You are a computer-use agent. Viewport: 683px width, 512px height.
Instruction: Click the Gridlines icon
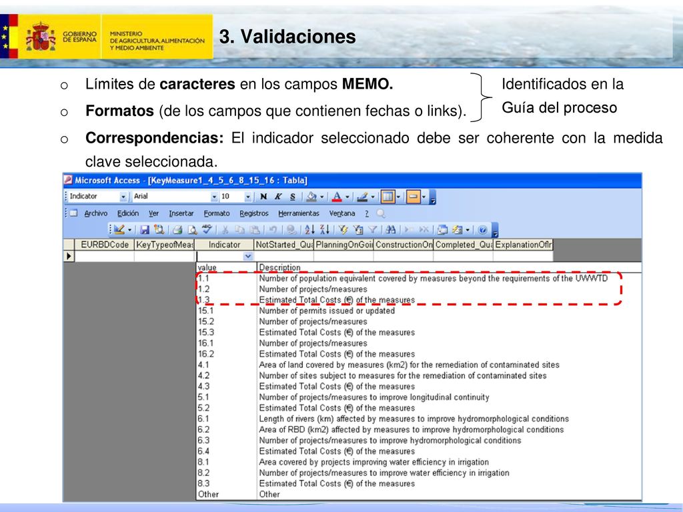[x=388, y=197]
